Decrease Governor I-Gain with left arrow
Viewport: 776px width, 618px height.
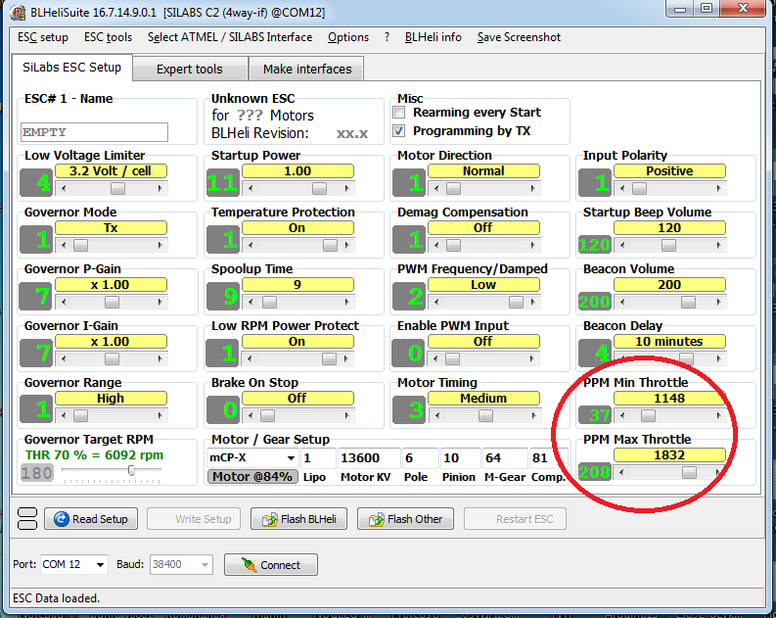pyautogui.click(x=64, y=358)
